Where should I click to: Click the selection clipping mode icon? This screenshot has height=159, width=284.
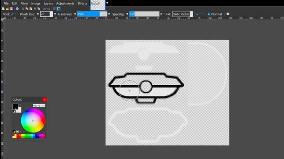click(x=228, y=14)
